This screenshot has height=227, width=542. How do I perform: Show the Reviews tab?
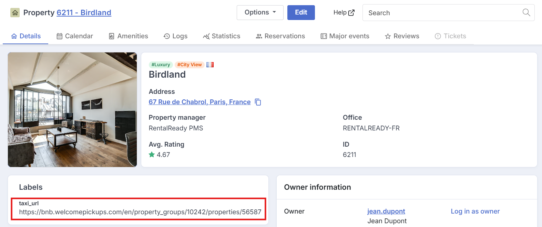click(x=402, y=36)
